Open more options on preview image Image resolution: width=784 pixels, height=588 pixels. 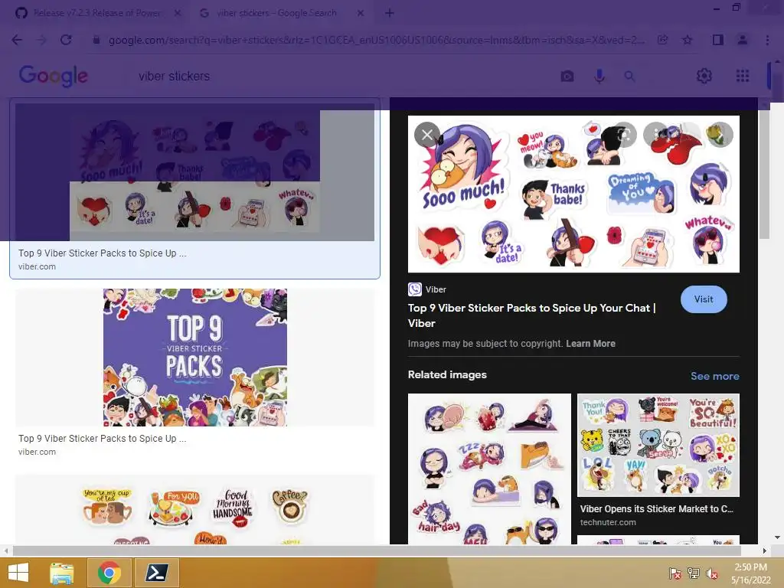(655, 135)
